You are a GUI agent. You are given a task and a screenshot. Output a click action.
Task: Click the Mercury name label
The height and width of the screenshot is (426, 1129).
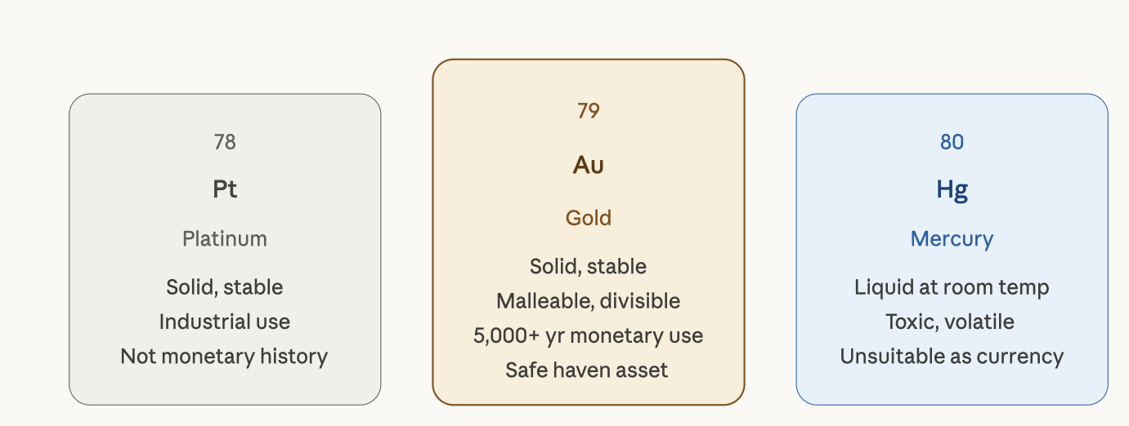point(952,239)
